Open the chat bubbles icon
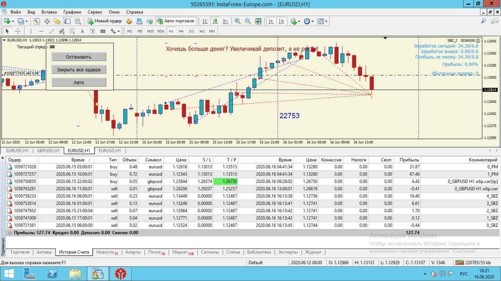 point(494,21)
